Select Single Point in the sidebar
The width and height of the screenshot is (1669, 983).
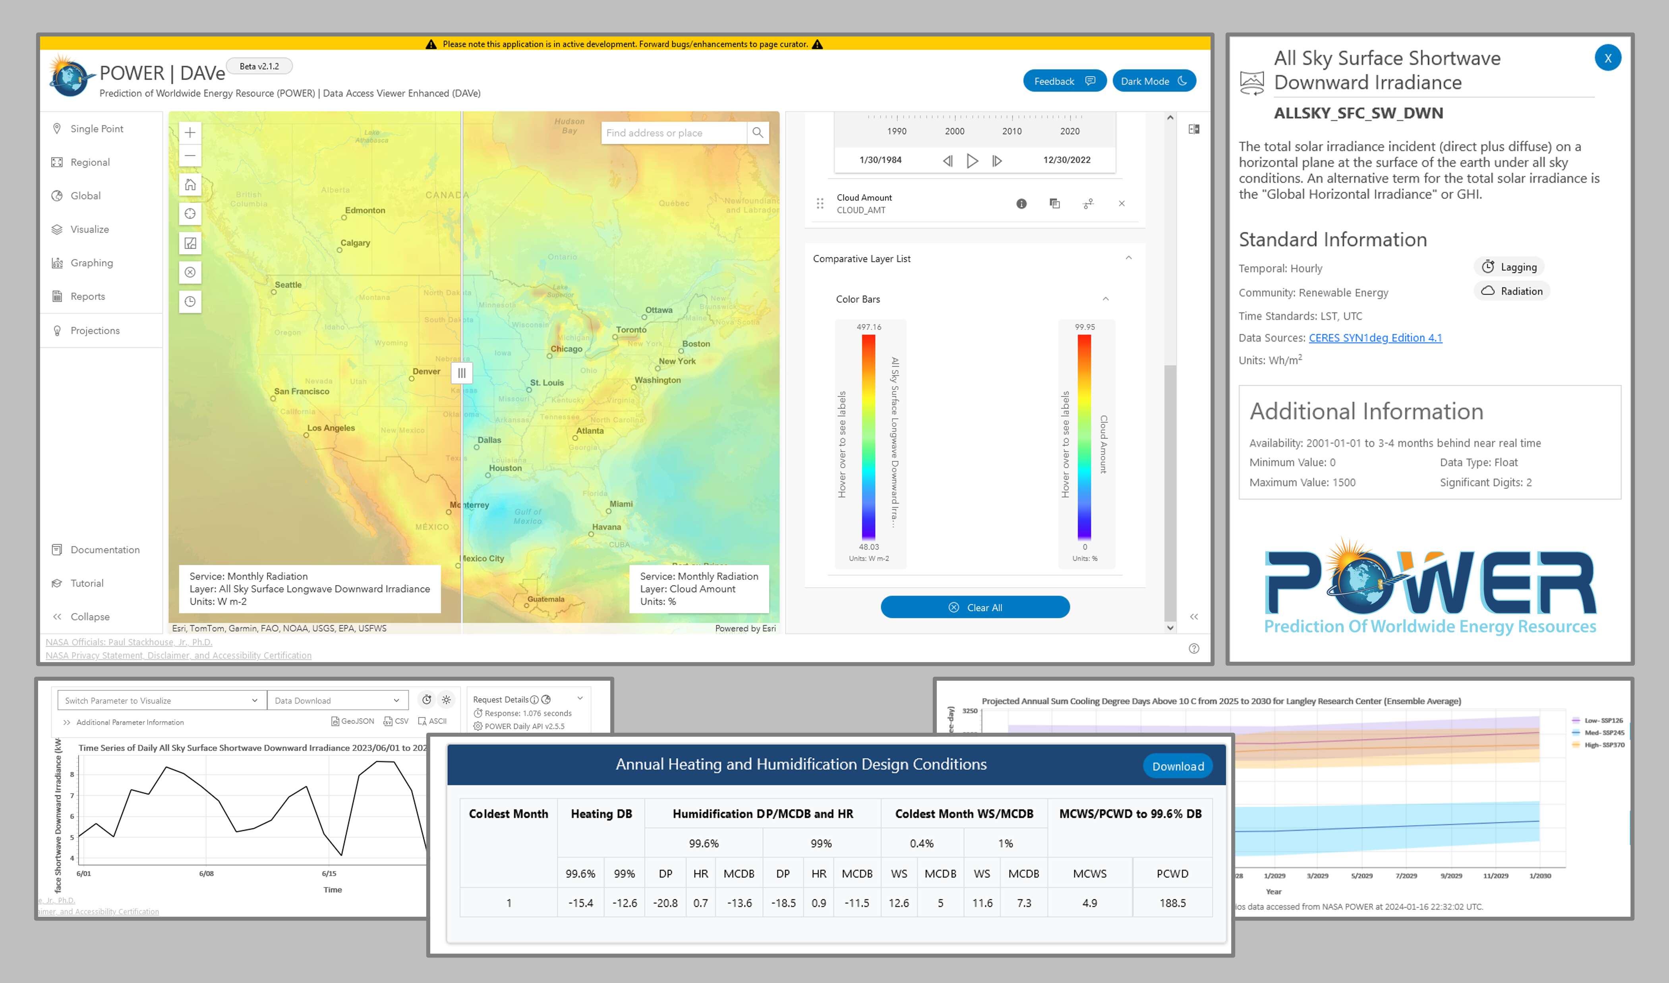point(97,129)
